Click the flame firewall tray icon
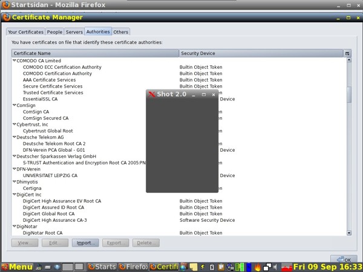The width and height of the screenshot is (363, 272). (x=258, y=267)
